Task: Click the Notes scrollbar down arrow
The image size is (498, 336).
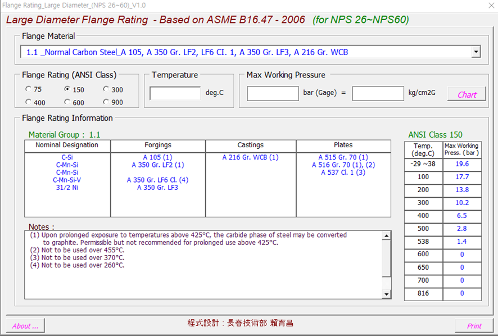Action: point(386,294)
